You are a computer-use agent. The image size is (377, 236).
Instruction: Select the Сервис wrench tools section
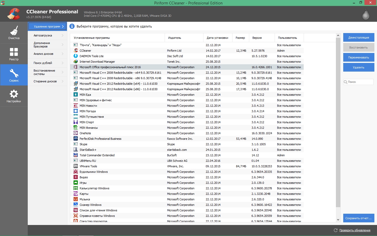point(14,75)
